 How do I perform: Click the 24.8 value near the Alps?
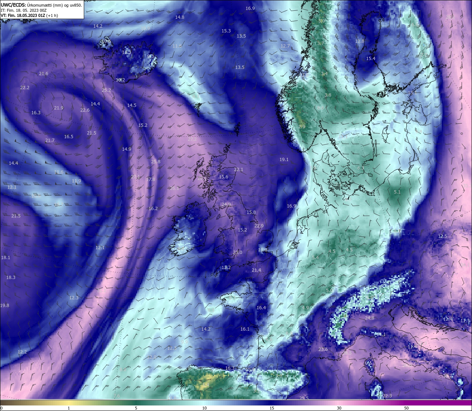(369, 318)
